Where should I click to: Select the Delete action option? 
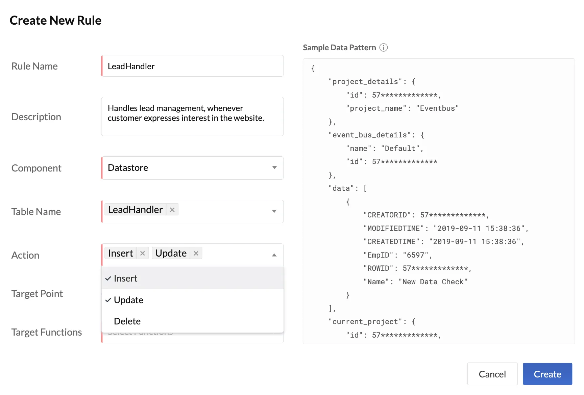(x=192, y=321)
